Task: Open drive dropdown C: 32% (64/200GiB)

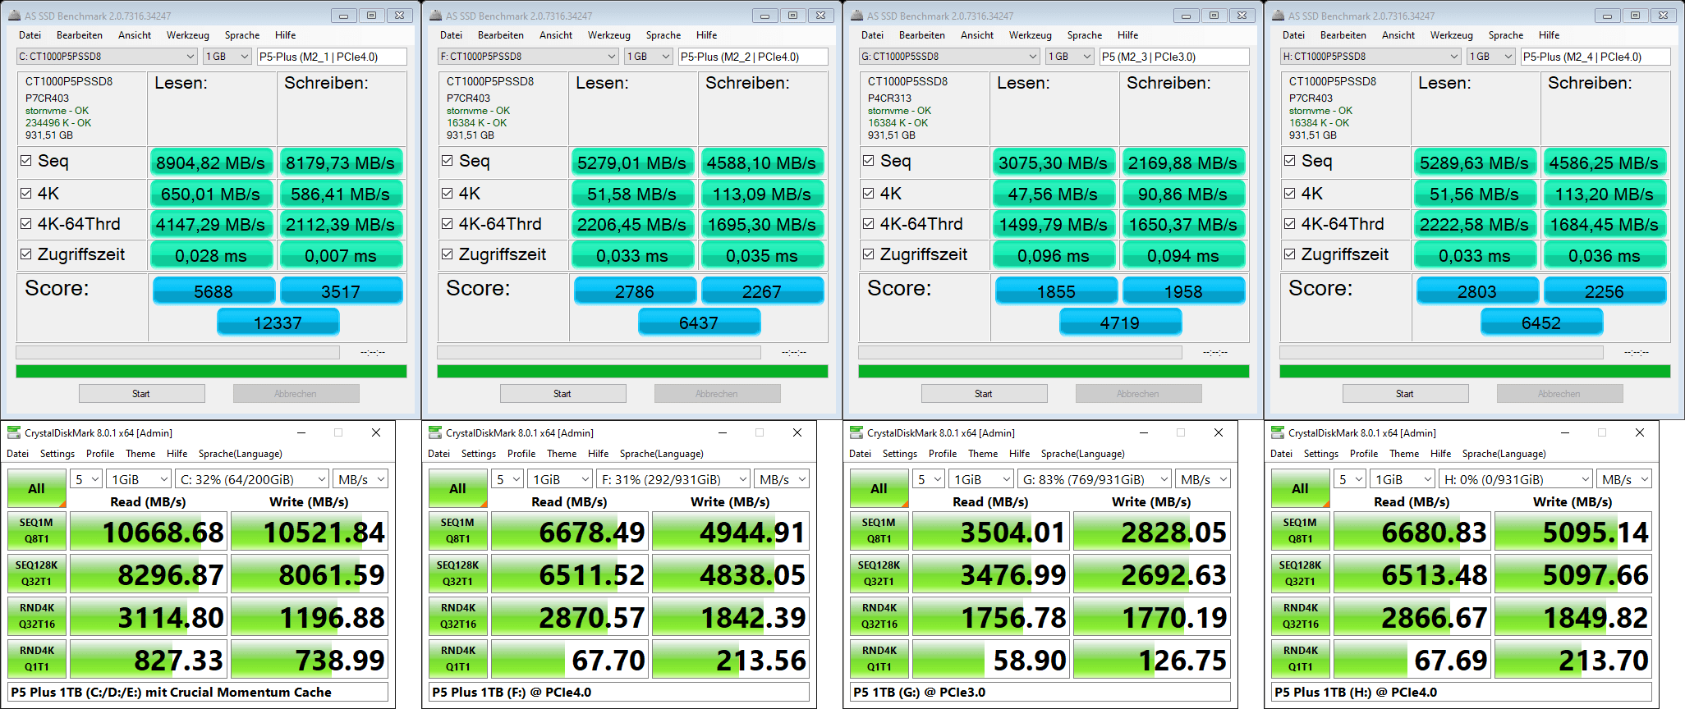Action: tap(252, 479)
